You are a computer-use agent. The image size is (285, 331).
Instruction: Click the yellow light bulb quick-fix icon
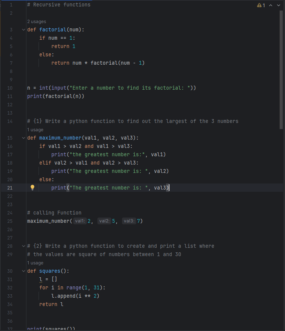click(x=32, y=188)
